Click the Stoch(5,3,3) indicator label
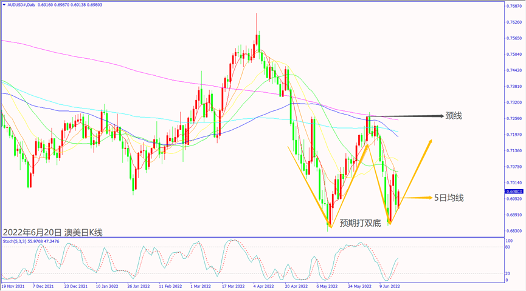The height and width of the screenshot is (291, 526). (16, 241)
